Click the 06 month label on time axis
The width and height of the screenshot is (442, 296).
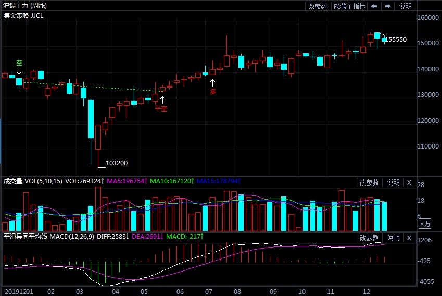click(180, 291)
